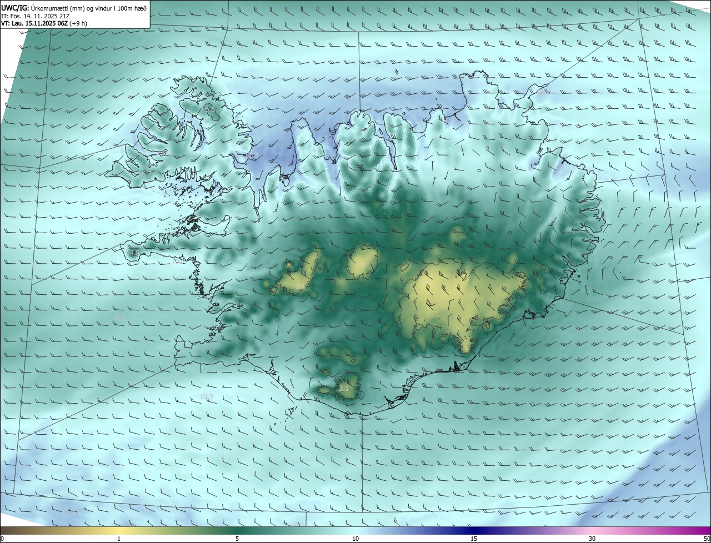The height and width of the screenshot is (543, 711).
Task: Click the '10' tick label on the color scale
Action: pos(355,539)
